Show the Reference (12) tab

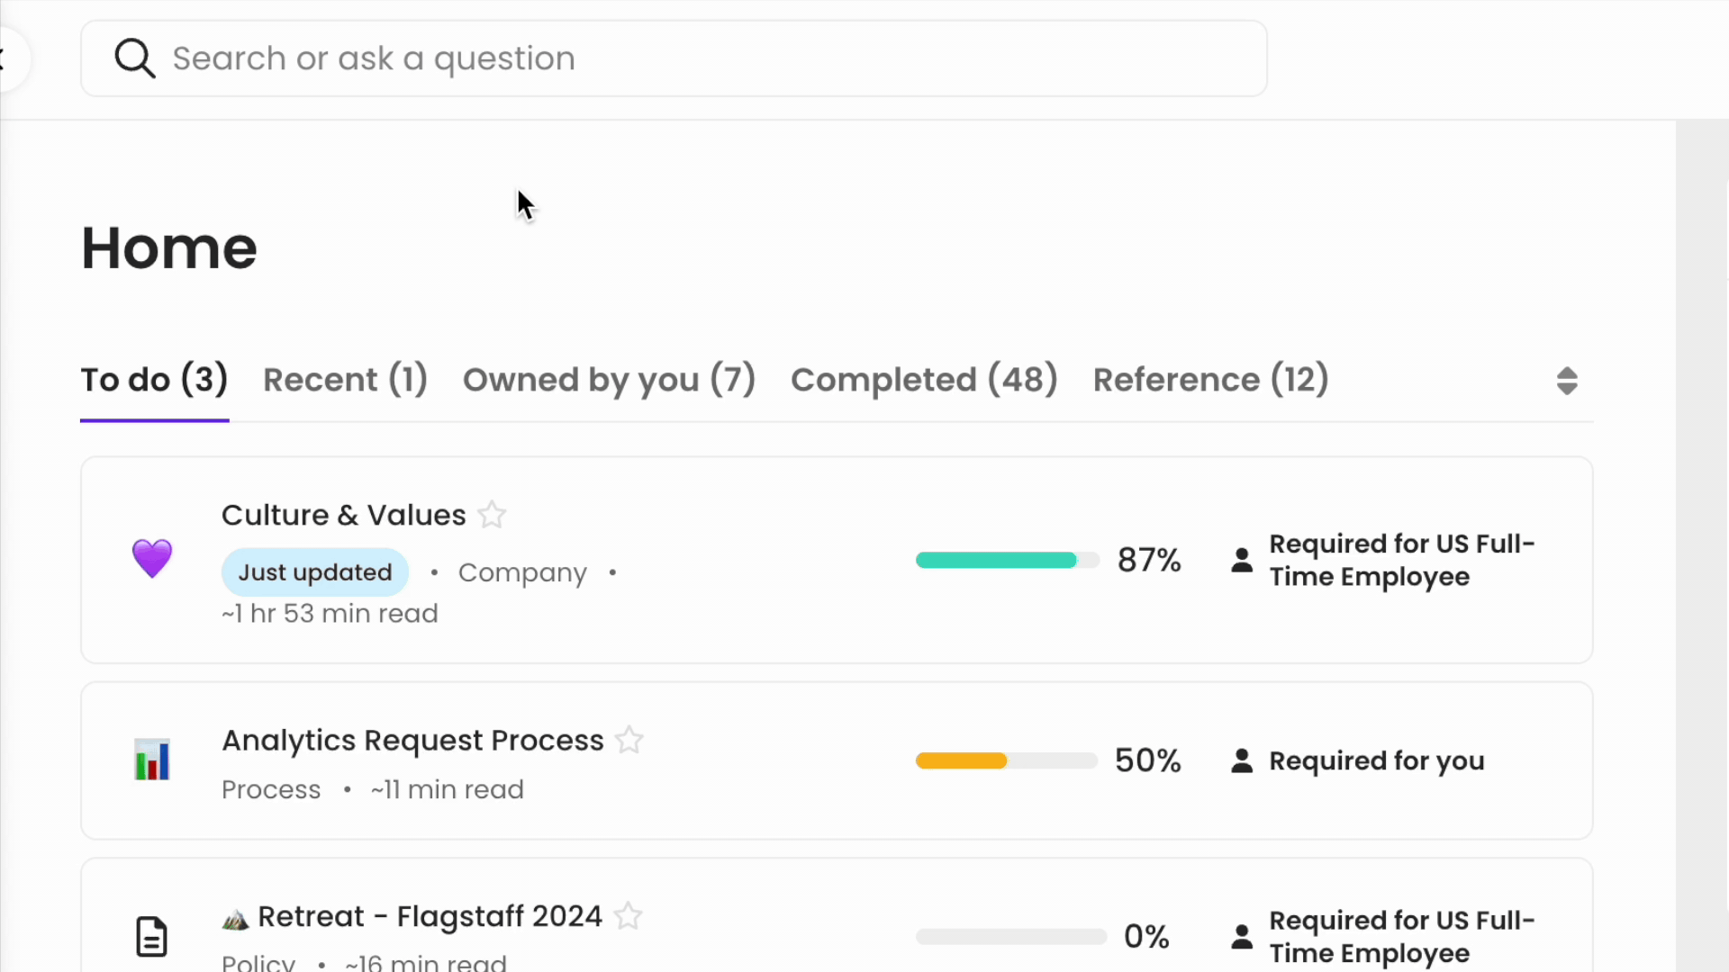(1210, 380)
